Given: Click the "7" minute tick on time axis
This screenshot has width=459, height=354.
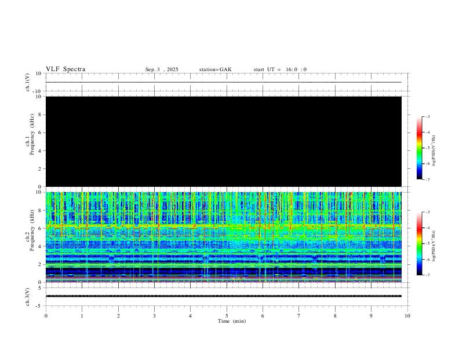Looking at the screenshot, I should [x=299, y=316].
